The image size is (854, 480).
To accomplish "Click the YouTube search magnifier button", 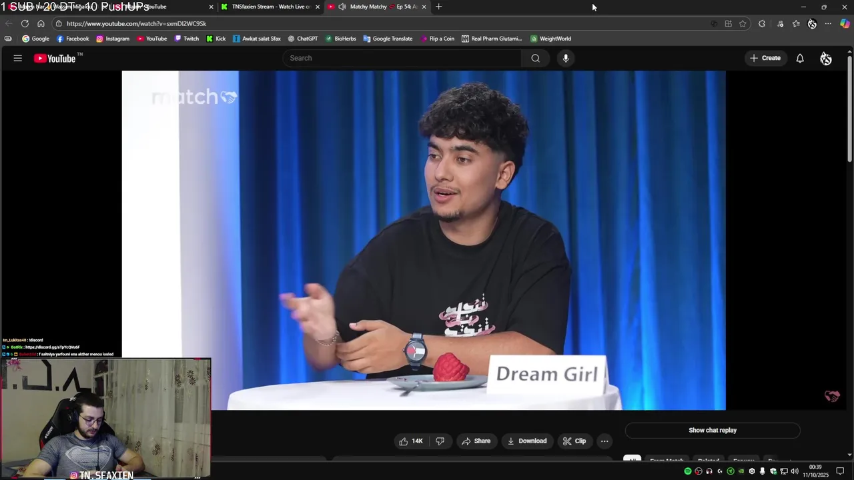I will pos(535,58).
